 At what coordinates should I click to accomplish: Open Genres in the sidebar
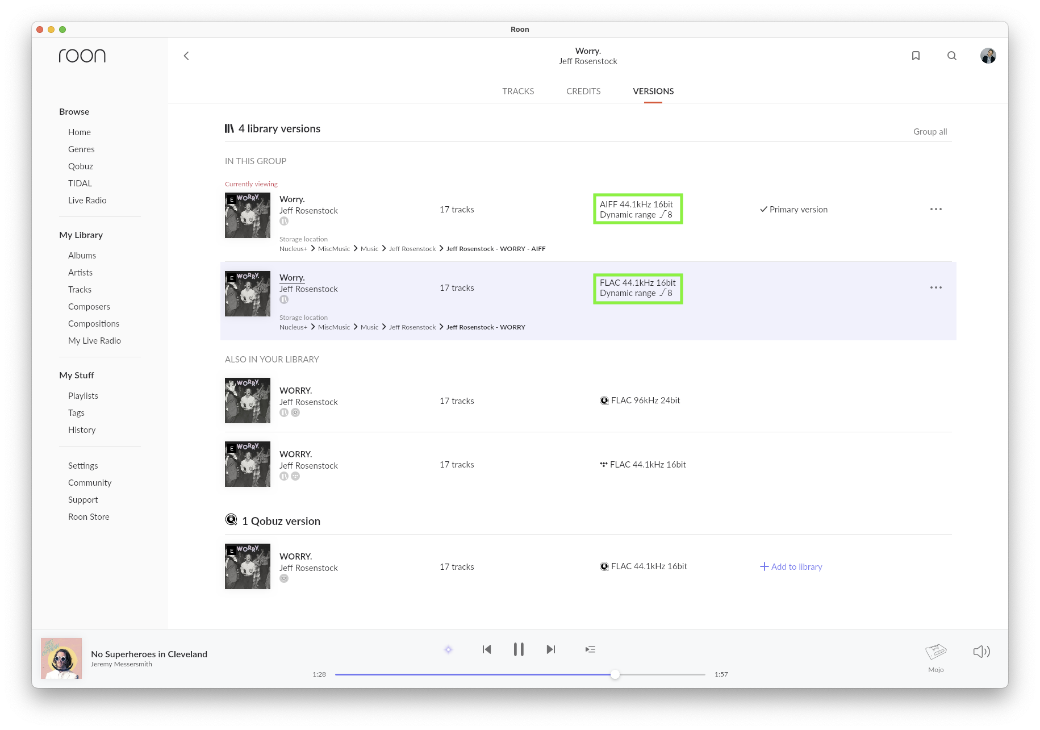tap(81, 149)
